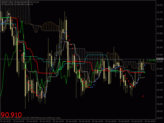This screenshot has height=123, width=164.
Task: Select the 90.735 price scale value
Action: coord(160,90)
